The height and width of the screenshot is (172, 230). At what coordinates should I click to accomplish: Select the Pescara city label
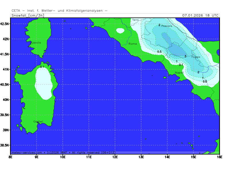(167, 26)
